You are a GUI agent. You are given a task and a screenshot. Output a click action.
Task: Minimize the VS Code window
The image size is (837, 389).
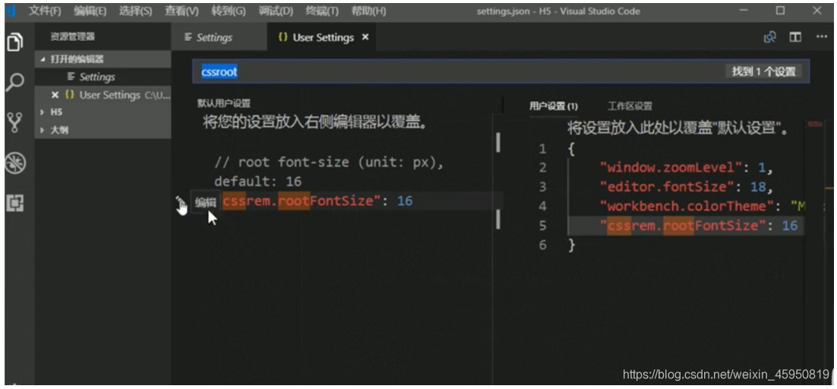point(744,11)
